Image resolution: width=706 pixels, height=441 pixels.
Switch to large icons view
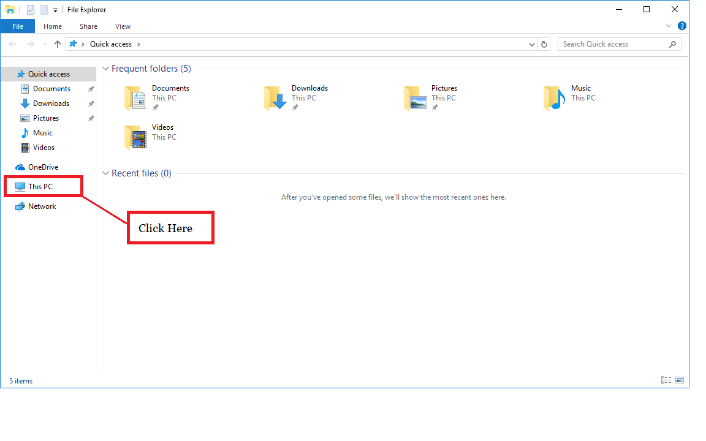point(680,380)
